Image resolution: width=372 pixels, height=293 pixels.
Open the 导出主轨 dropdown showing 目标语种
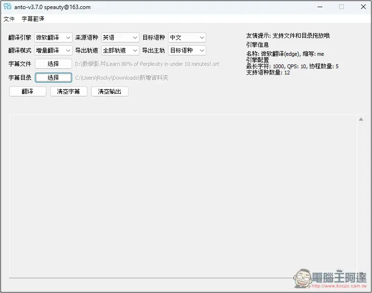pos(187,51)
